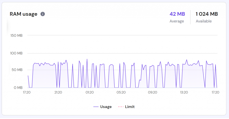Viewport: 229px width, 119px height.
Task: Click the '13:20' time axis label
Action: coord(184,92)
